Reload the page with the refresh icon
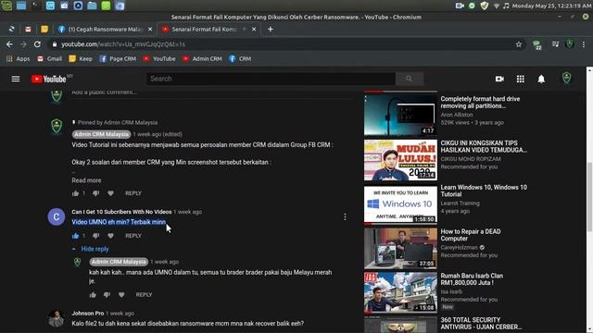This screenshot has height=333, width=593. [x=37, y=44]
